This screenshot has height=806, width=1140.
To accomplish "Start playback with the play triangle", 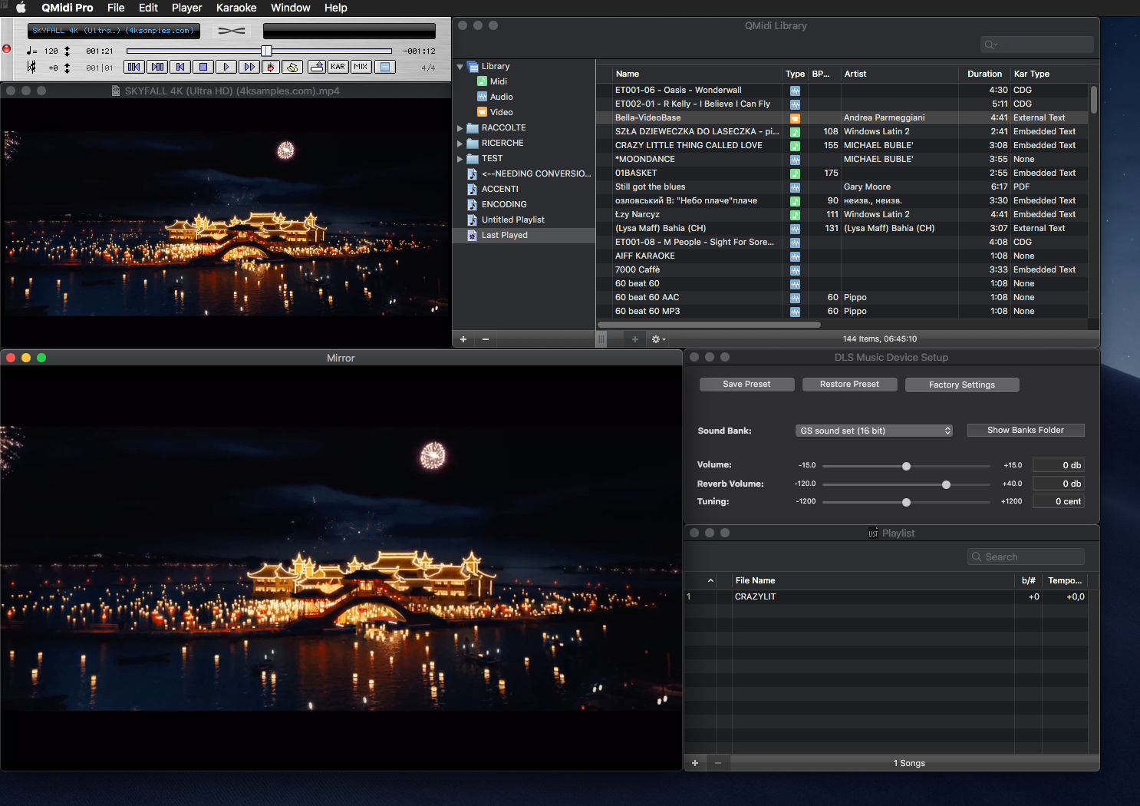I will [226, 67].
